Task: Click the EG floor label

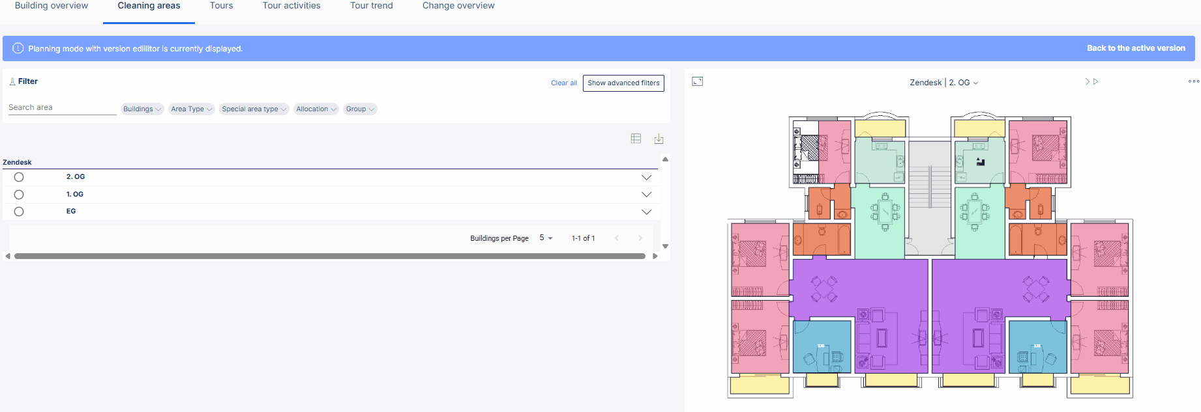Action: pyautogui.click(x=71, y=211)
